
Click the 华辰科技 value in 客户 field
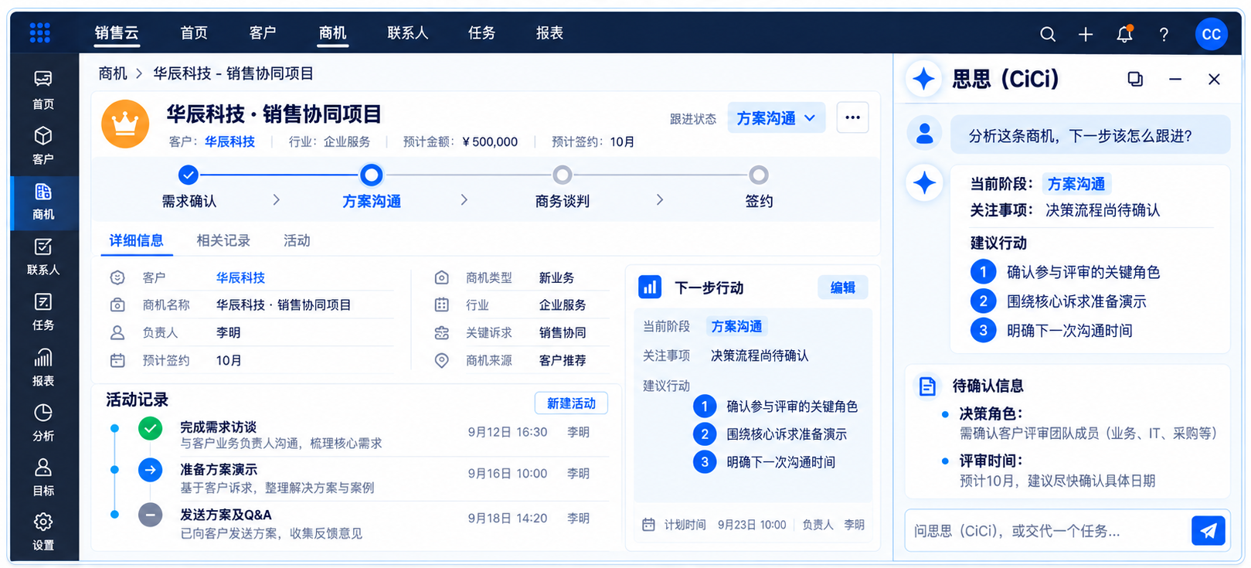(x=240, y=277)
